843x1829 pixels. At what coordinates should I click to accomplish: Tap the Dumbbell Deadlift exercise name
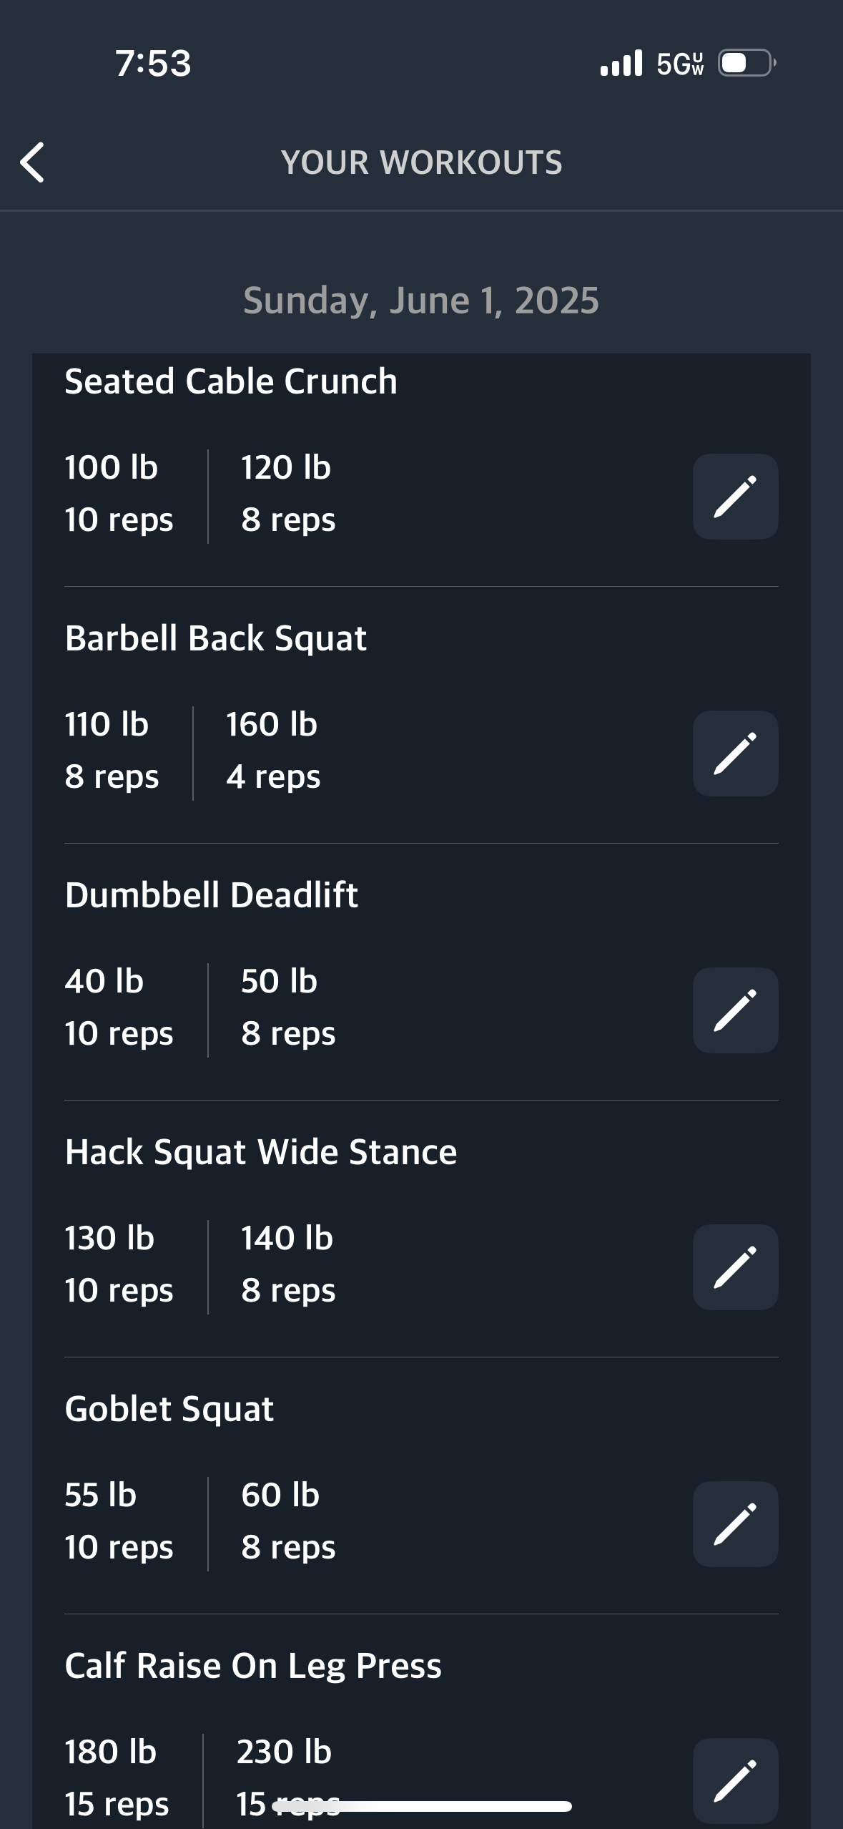click(x=211, y=895)
